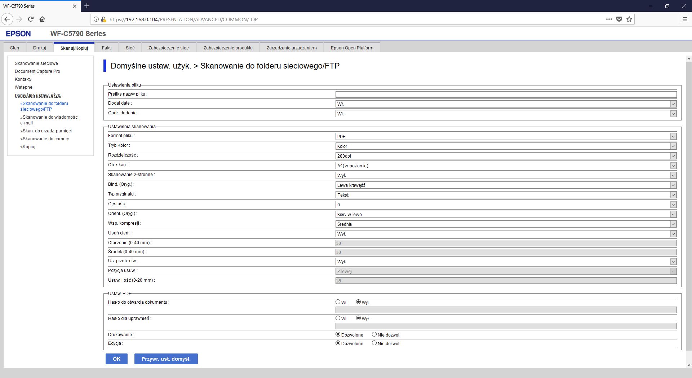Click the EPSON logo

18,34
